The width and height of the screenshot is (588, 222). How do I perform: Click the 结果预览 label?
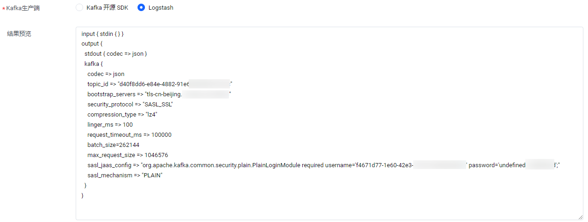pos(19,34)
